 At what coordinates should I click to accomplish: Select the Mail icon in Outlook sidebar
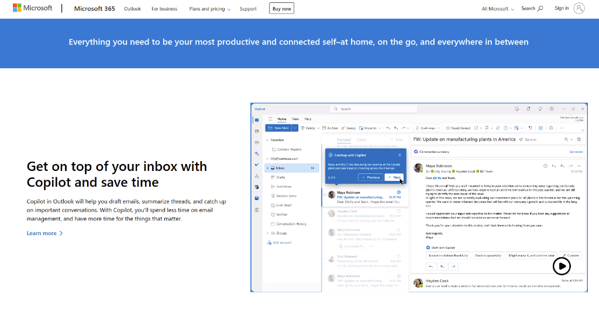click(x=257, y=120)
